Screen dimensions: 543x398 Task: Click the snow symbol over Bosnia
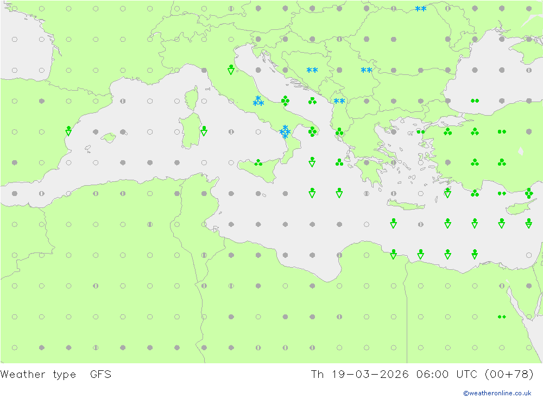(312, 71)
